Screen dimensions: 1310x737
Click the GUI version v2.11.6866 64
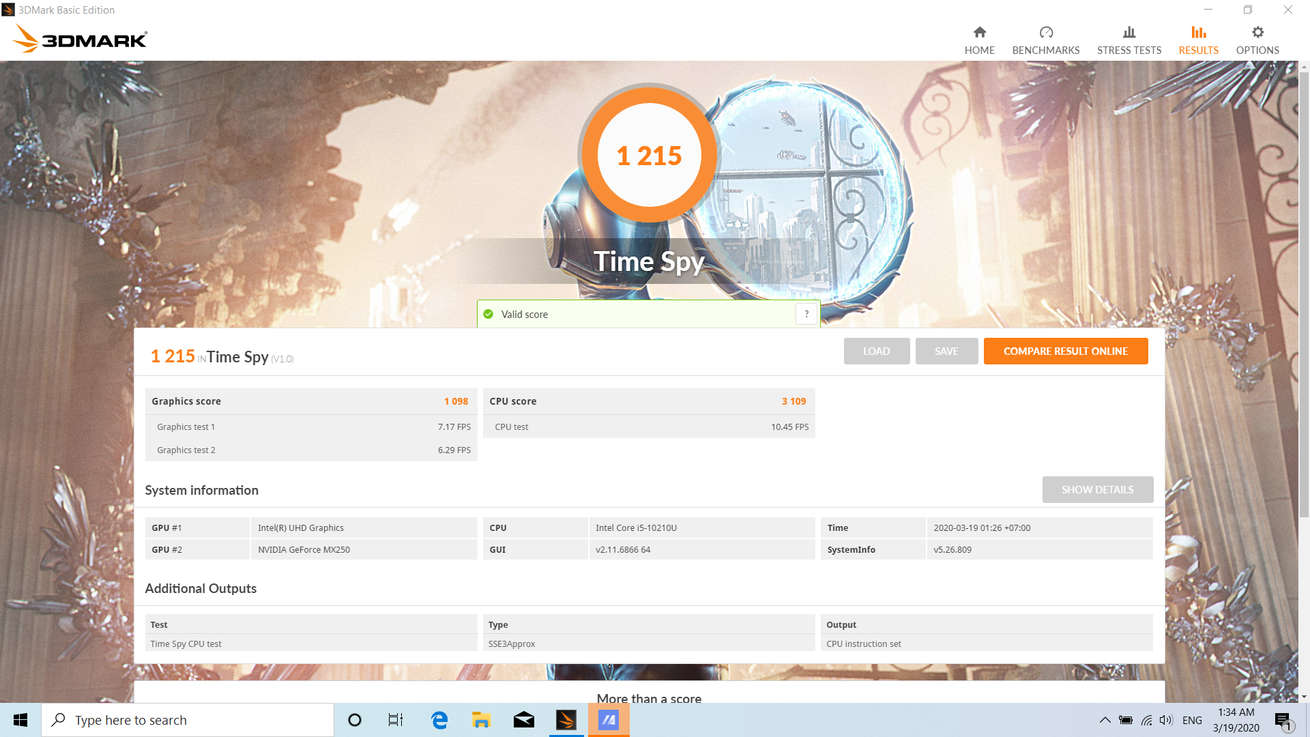623,550
